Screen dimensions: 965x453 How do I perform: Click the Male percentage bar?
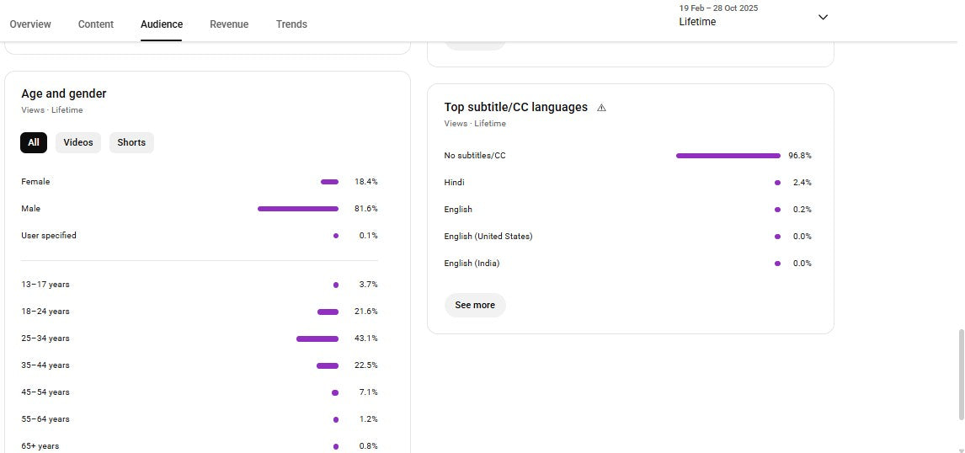298,209
